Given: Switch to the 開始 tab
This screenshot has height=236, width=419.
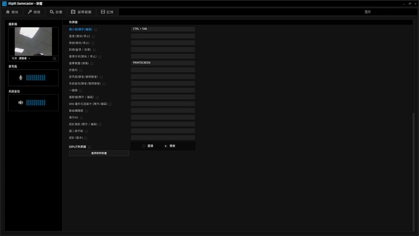Looking at the screenshot, I should click(12, 12).
